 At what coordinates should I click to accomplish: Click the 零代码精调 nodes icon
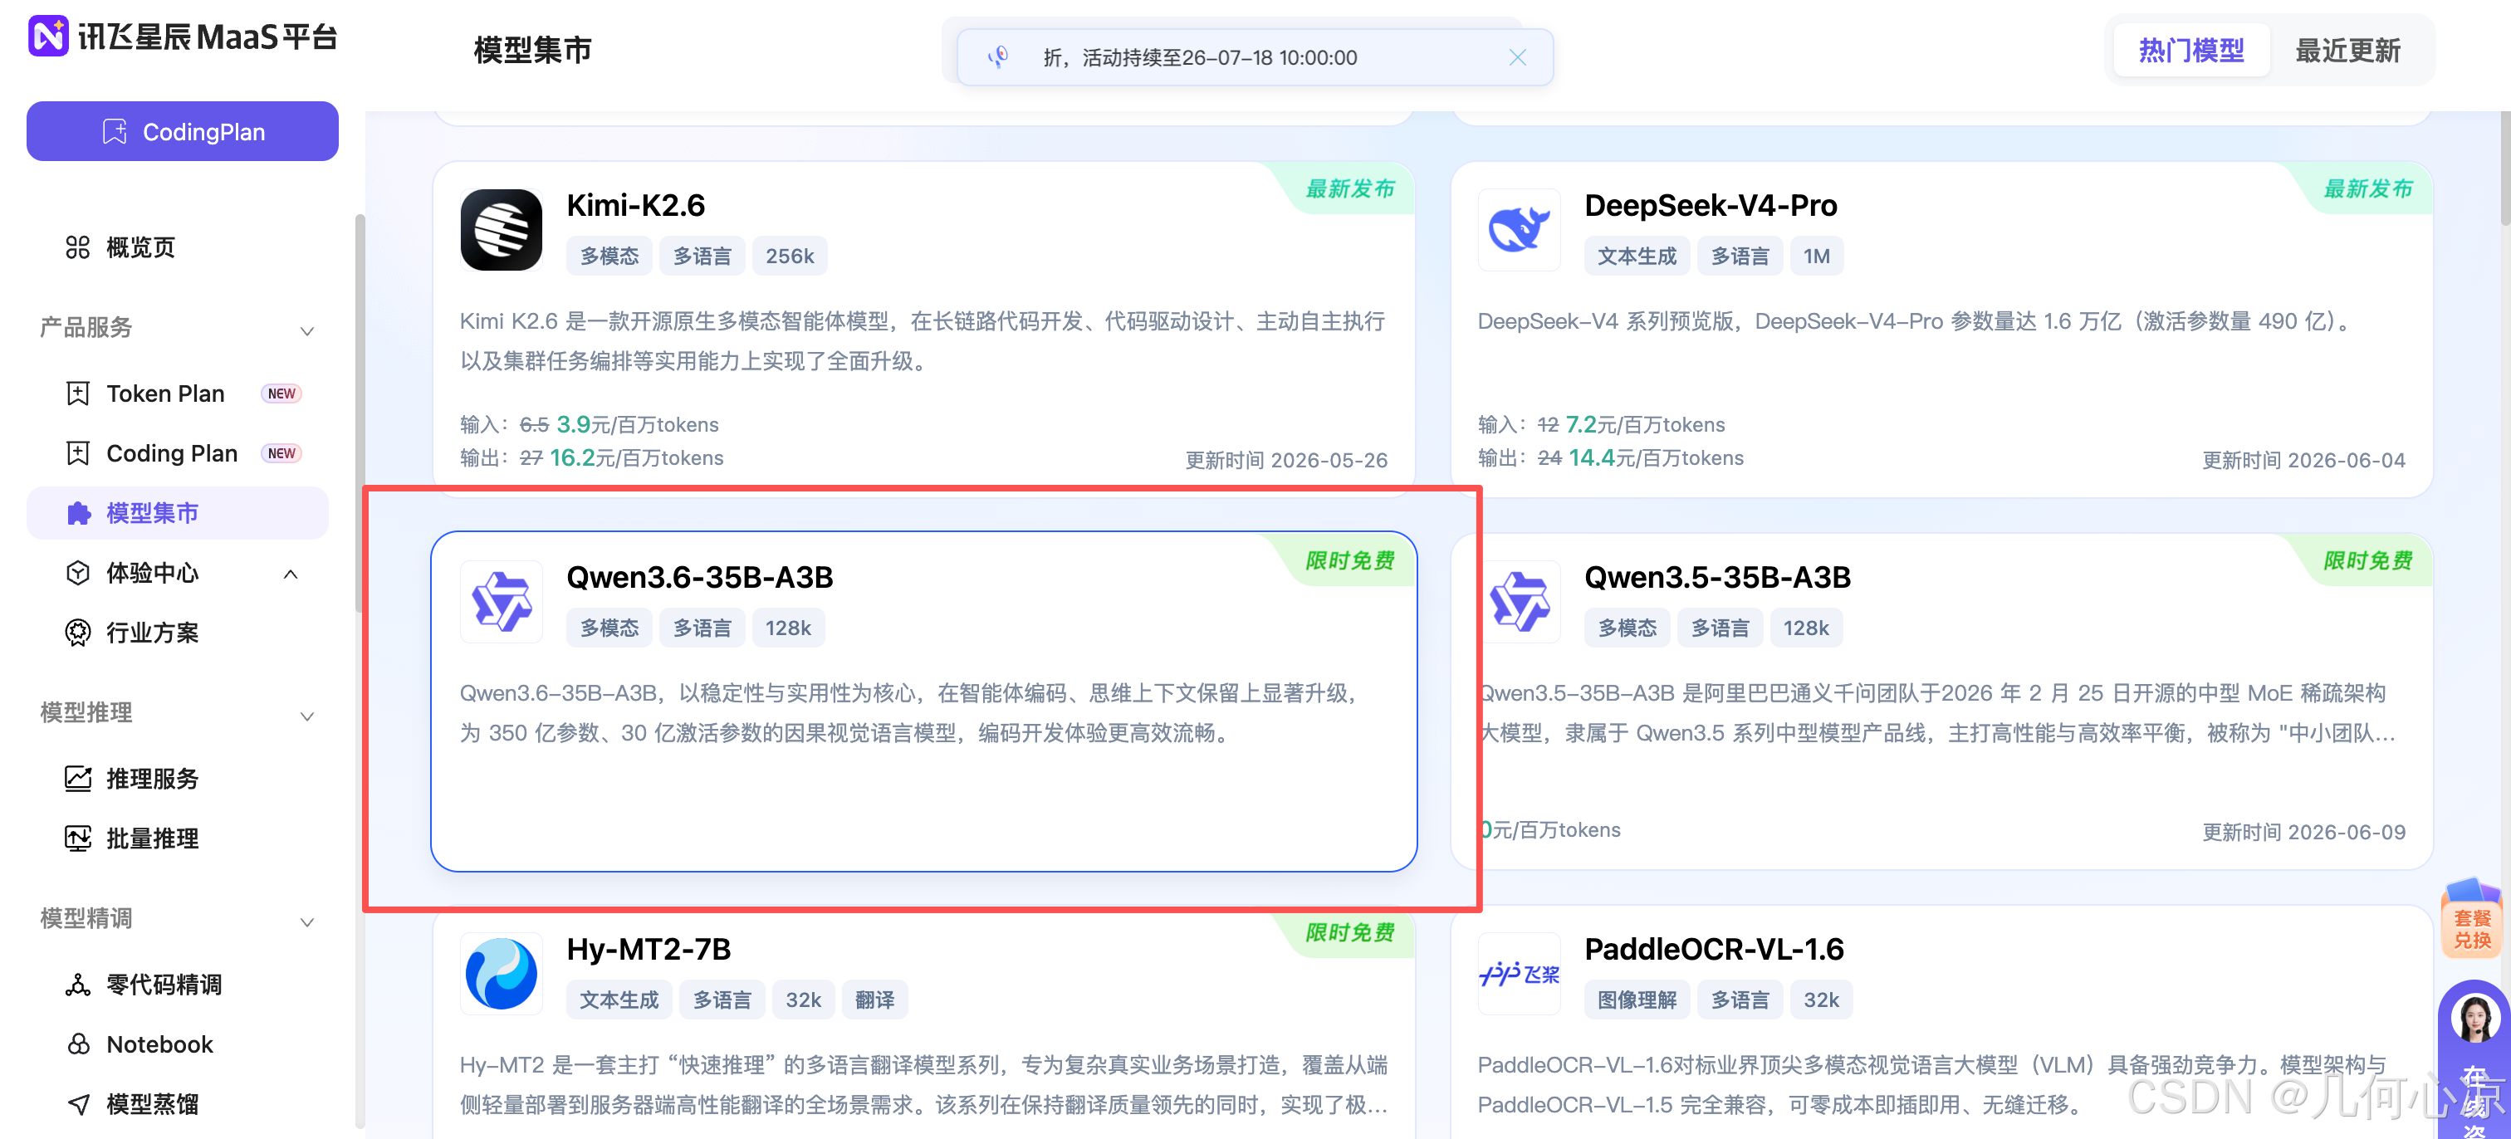click(x=78, y=984)
